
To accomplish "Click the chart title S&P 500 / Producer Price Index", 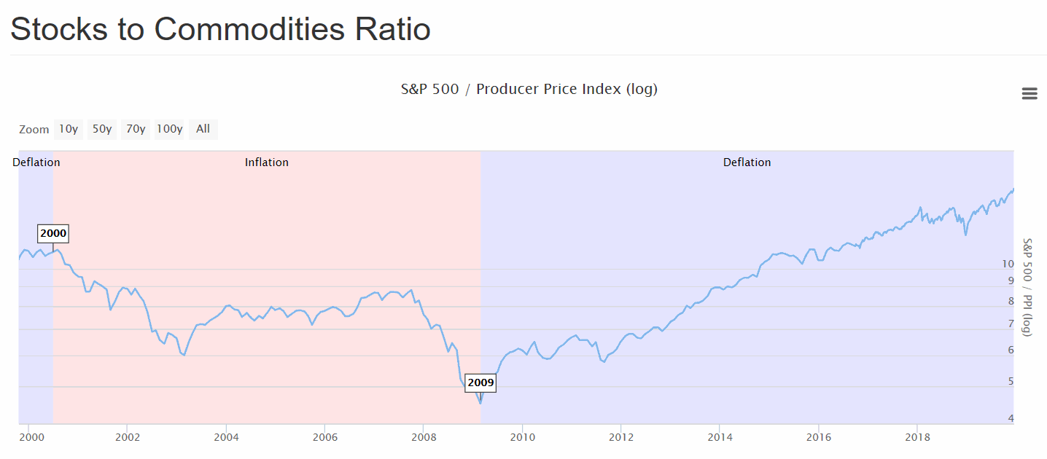I will pyautogui.click(x=529, y=89).
